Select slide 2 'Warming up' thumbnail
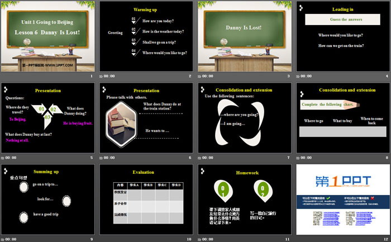This screenshot has width=391, height=242. click(146, 36)
